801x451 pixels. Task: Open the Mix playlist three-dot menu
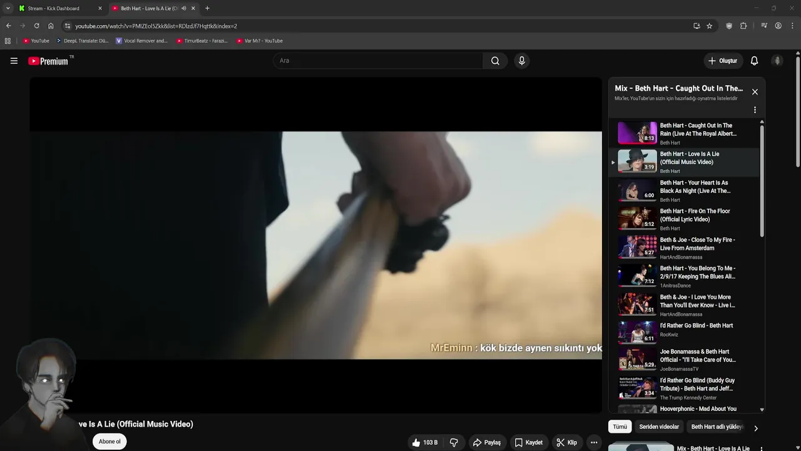tap(755, 110)
